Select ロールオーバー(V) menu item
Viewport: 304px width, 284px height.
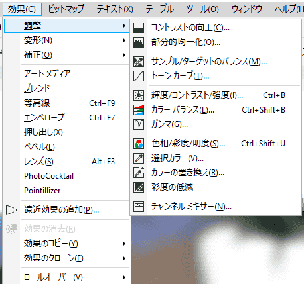[66, 277]
